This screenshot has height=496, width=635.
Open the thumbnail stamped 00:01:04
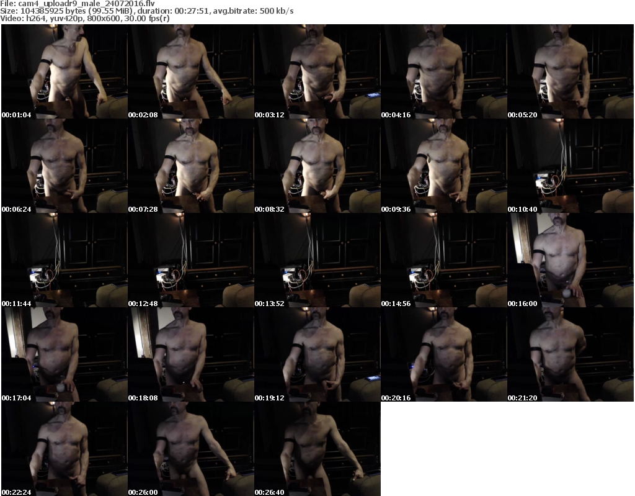[64, 71]
